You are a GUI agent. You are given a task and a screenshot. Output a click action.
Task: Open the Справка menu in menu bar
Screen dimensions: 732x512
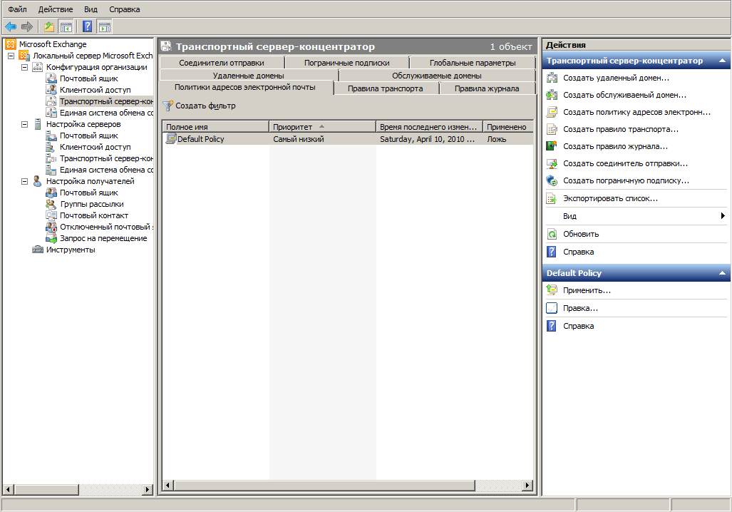click(x=125, y=9)
